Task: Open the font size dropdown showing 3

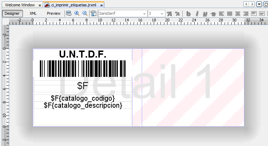Action: click(162, 14)
